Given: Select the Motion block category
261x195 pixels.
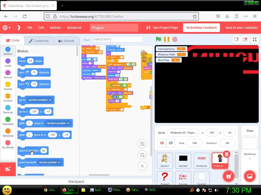Looking at the screenshot, I should (x=8, y=51).
